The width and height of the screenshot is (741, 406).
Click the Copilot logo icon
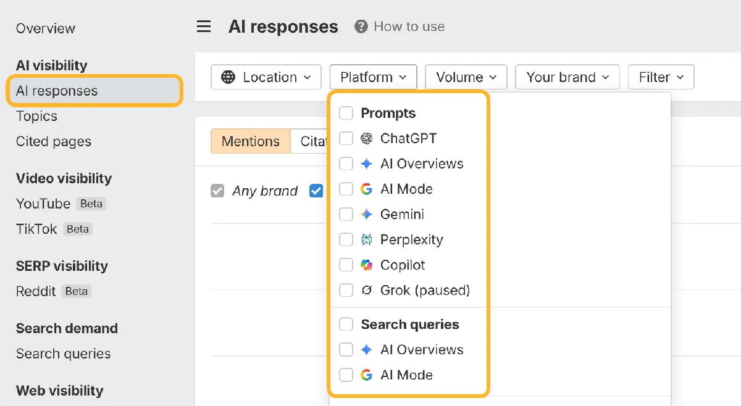367,265
